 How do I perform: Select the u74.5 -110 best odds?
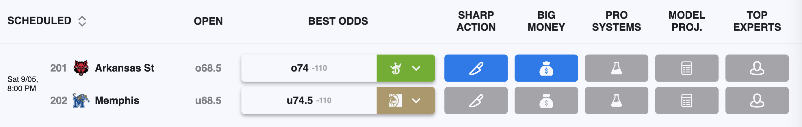tap(309, 100)
